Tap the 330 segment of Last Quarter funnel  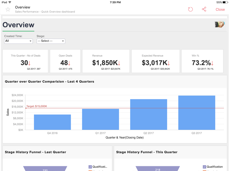45,169
